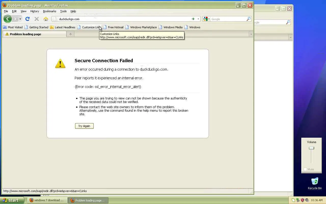This screenshot has width=326, height=204.
Task: Open the address bar history dropdown arrow
Action: click(x=198, y=19)
